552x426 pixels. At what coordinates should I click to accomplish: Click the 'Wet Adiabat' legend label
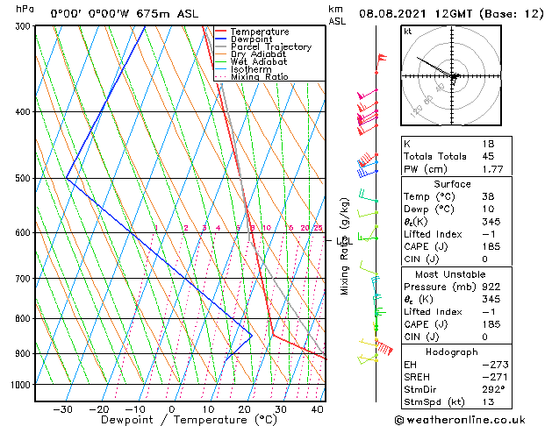pyautogui.click(x=259, y=61)
